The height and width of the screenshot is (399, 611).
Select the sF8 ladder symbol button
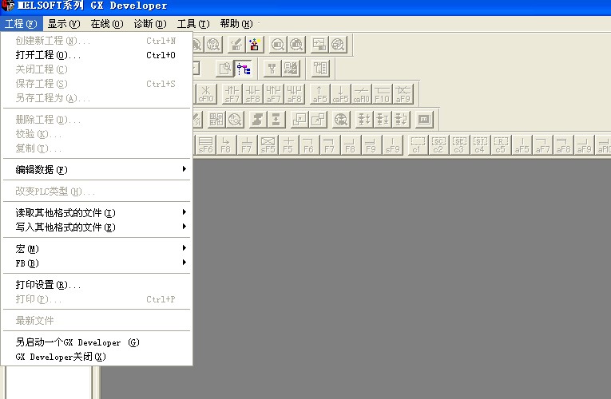[252, 93]
